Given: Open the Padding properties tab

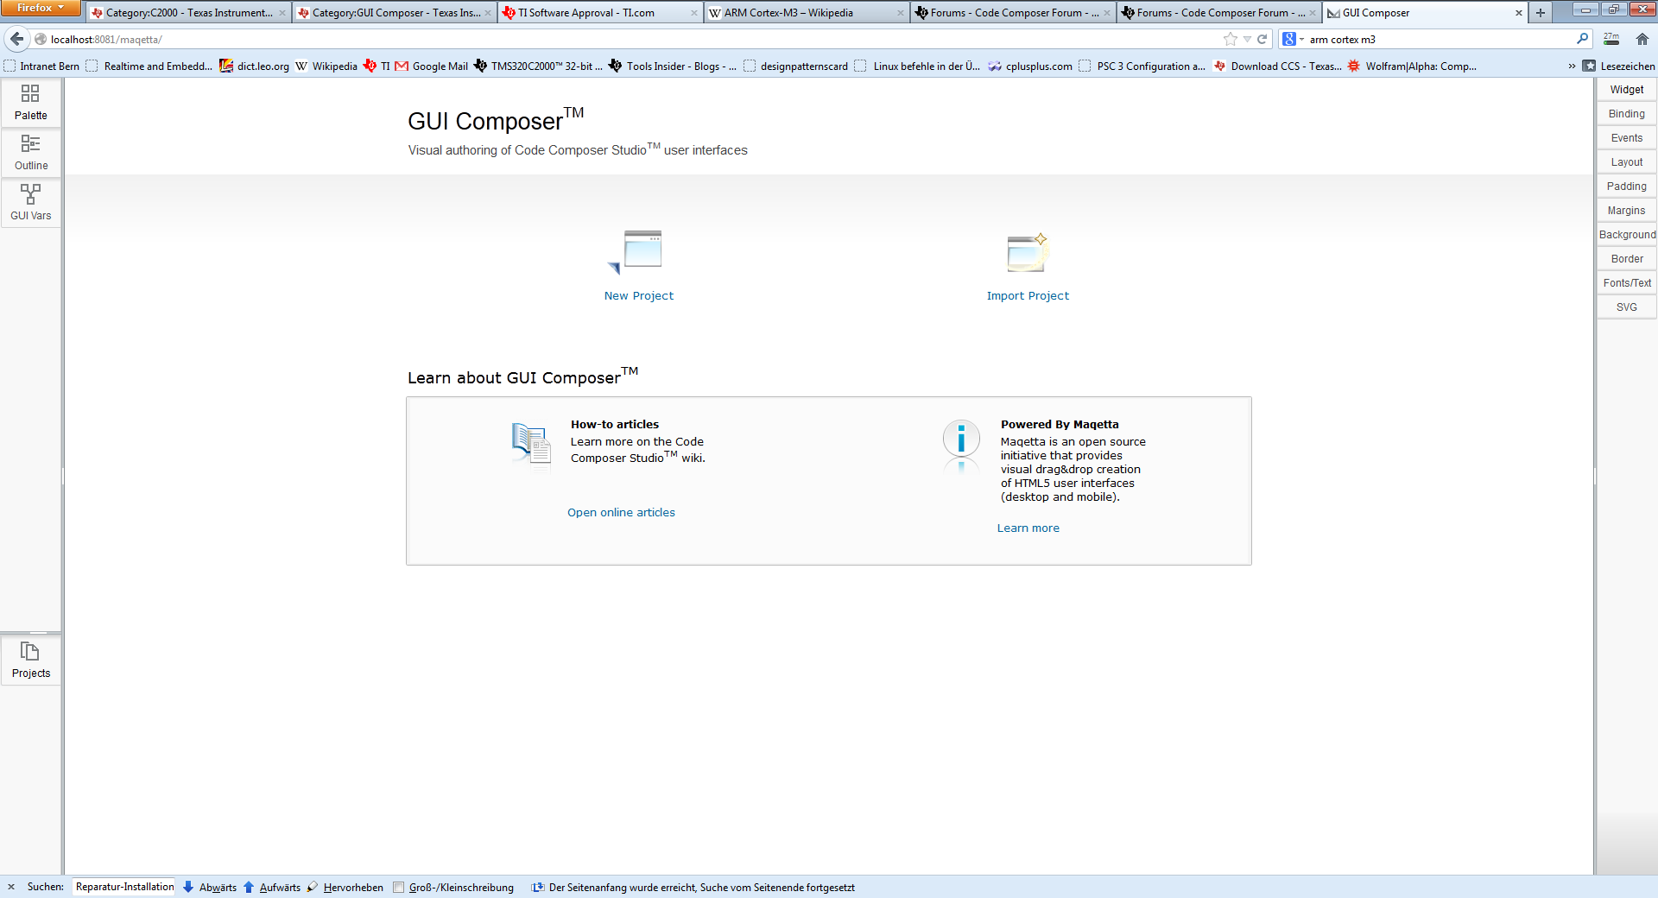Looking at the screenshot, I should [1626, 187].
